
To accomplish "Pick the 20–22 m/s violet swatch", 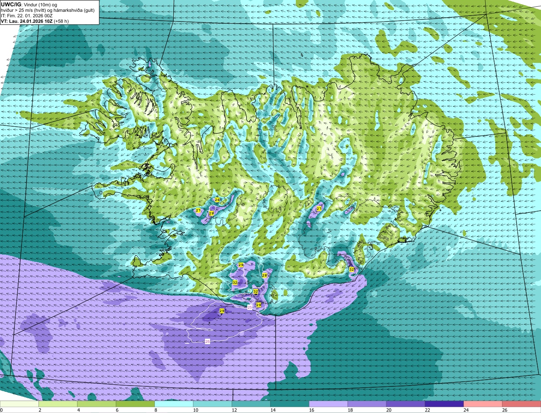I will point(406,404).
